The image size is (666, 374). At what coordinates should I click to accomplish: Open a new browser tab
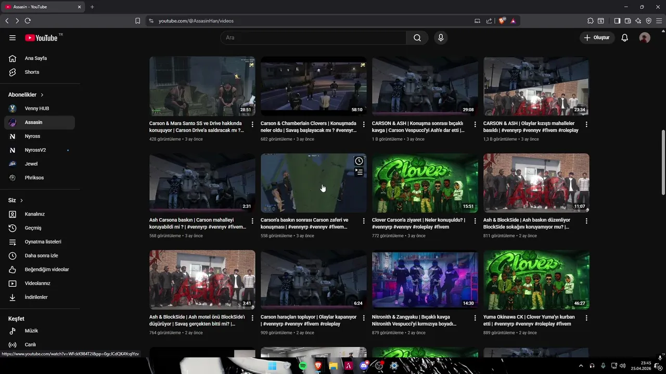(x=92, y=7)
